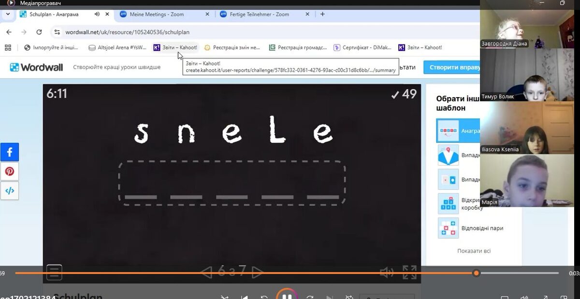Open the bookmarks apps grid icon
This screenshot has height=299, width=580.
click(x=8, y=47)
